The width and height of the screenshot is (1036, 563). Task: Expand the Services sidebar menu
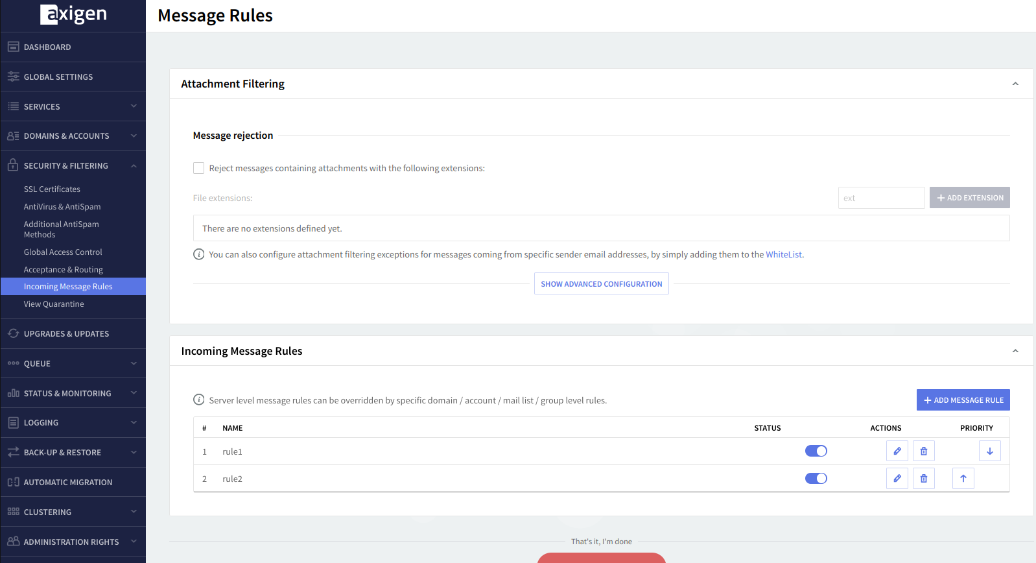[73, 106]
